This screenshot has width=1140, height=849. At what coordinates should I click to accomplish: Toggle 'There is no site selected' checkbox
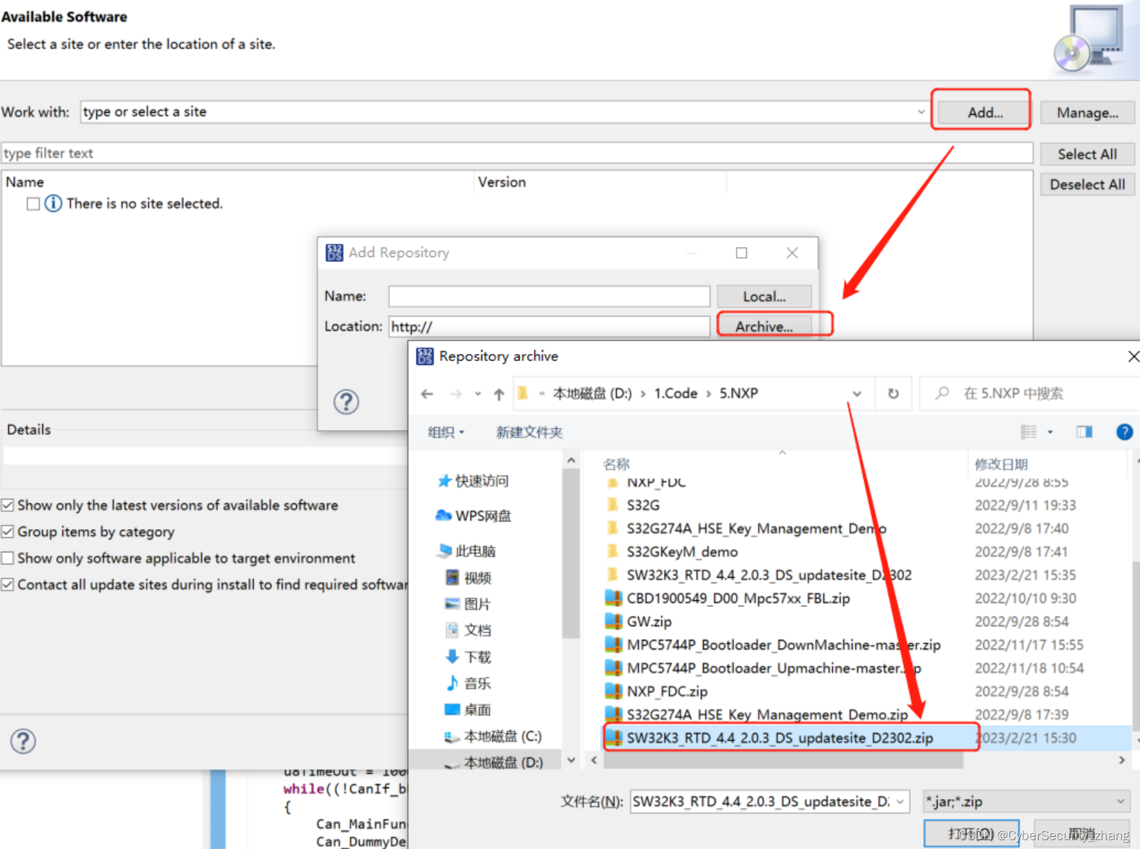coord(33,204)
